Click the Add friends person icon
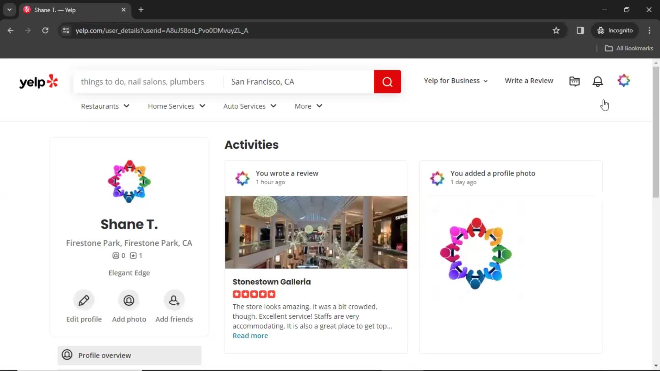Screen dimensions: 660x371 (x=174, y=300)
